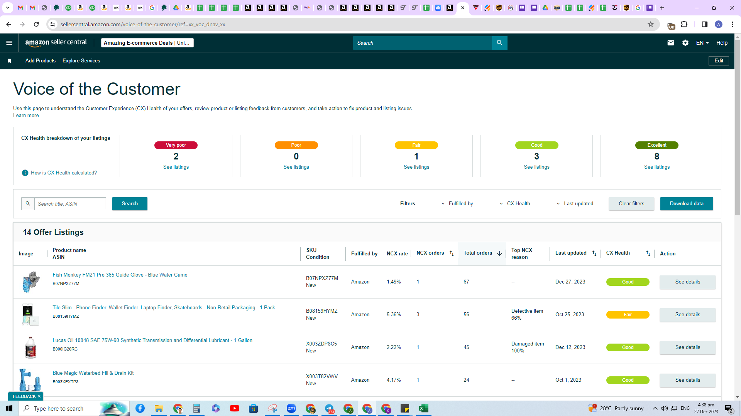The width and height of the screenshot is (741, 416).
Task: See details for Blue Magic Waterbed Kit
Action: coord(687,380)
